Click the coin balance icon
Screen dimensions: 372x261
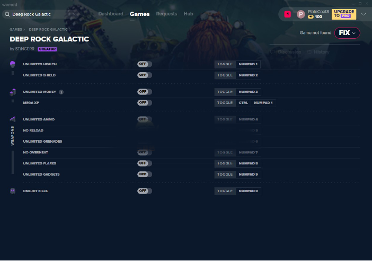[311, 17]
